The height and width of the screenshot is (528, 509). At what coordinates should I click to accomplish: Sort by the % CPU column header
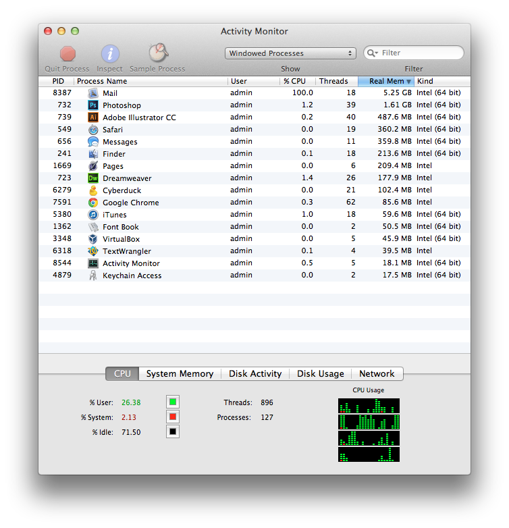297,81
